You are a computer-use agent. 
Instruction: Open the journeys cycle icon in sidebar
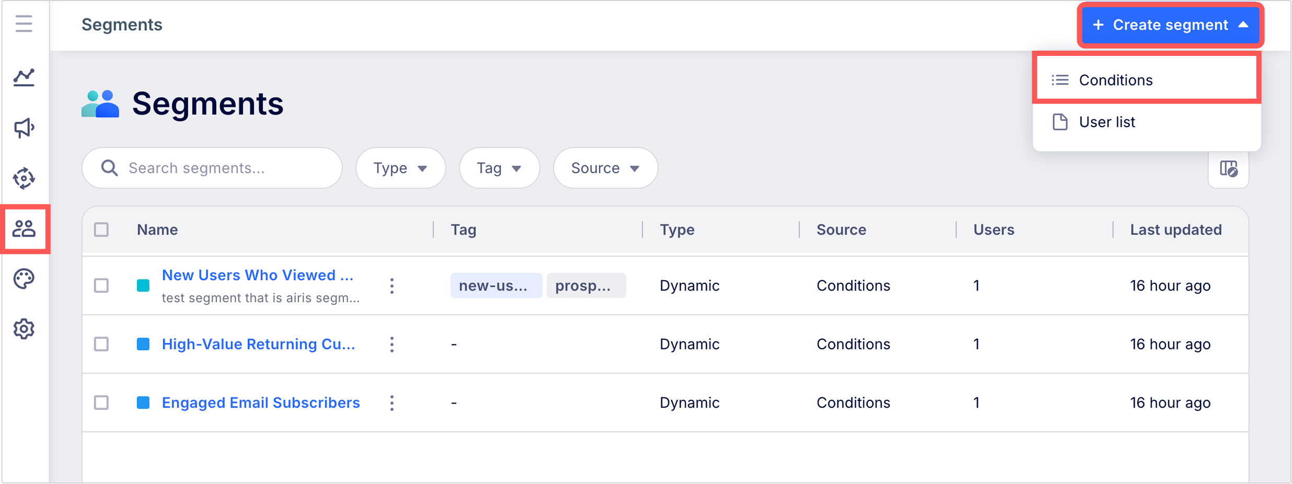click(24, 178)
